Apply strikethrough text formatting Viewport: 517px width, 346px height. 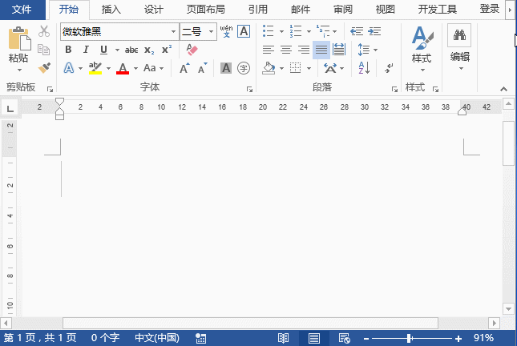(x=131, y=50)
